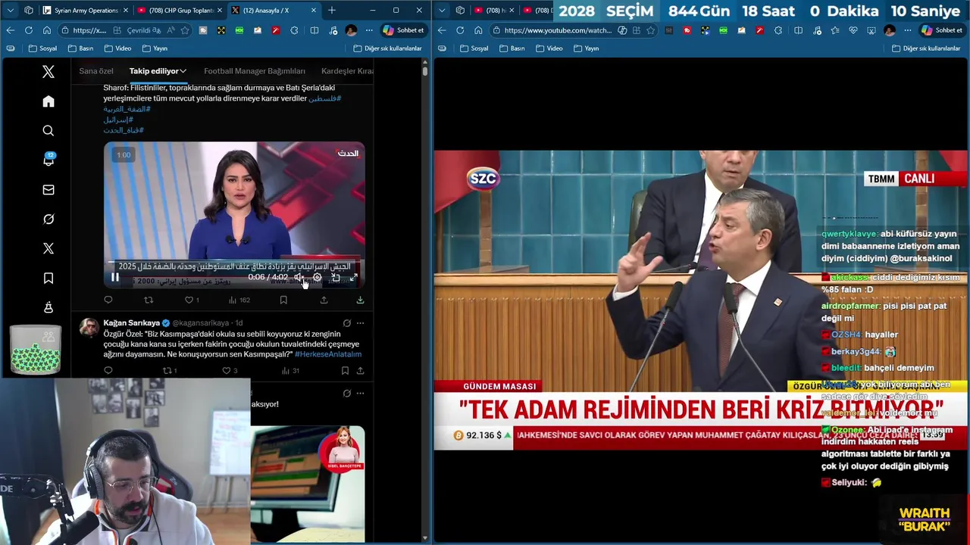
Task: Unmute the tweet video speaker icon
Action: [x=299, y=277]
